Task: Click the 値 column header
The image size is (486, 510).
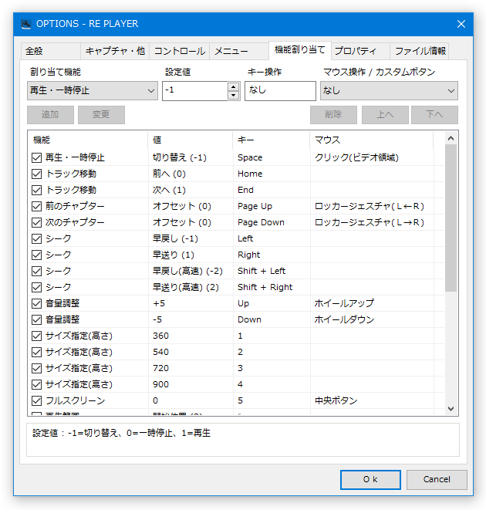Action: pos(191,140)
